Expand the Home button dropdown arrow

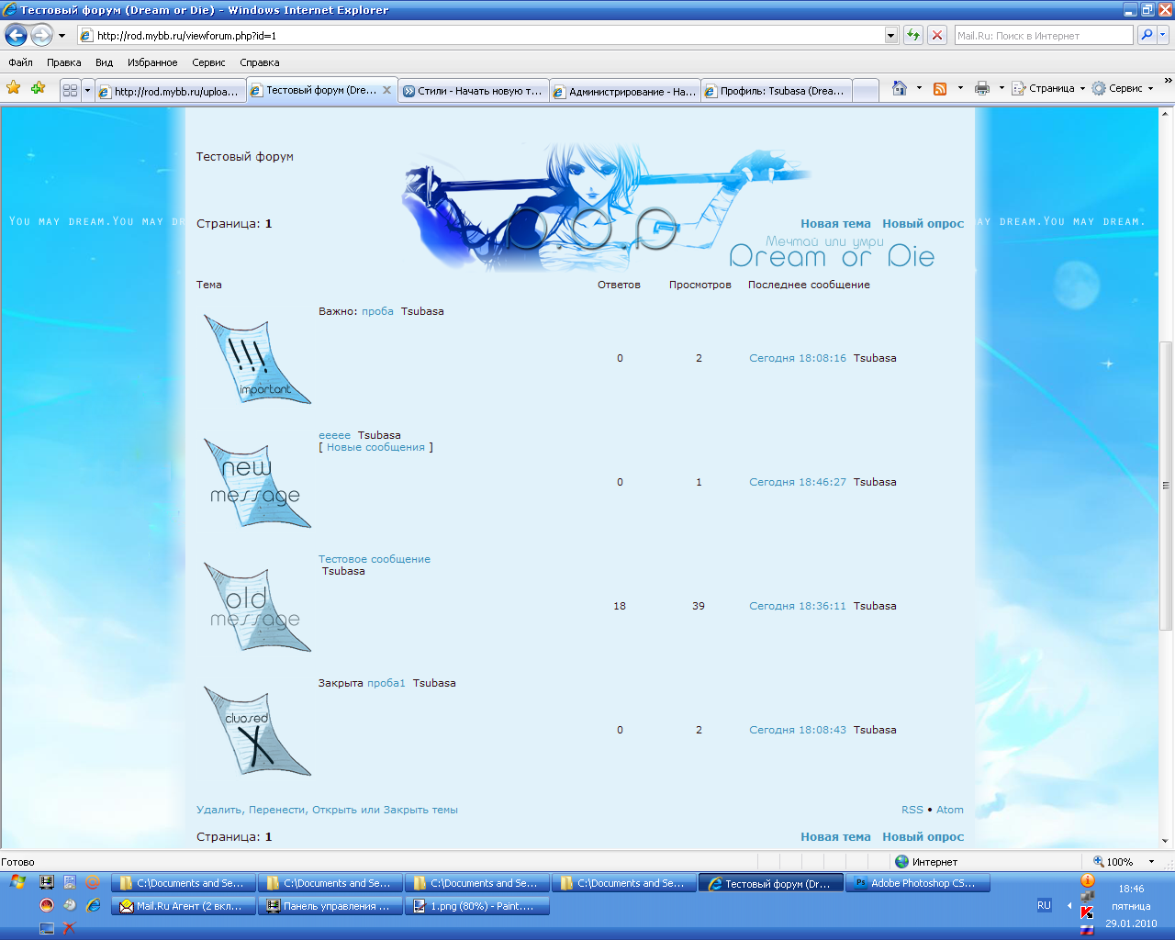click(919, 88)
